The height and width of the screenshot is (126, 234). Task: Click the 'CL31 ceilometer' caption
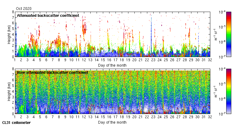[16, 123]
